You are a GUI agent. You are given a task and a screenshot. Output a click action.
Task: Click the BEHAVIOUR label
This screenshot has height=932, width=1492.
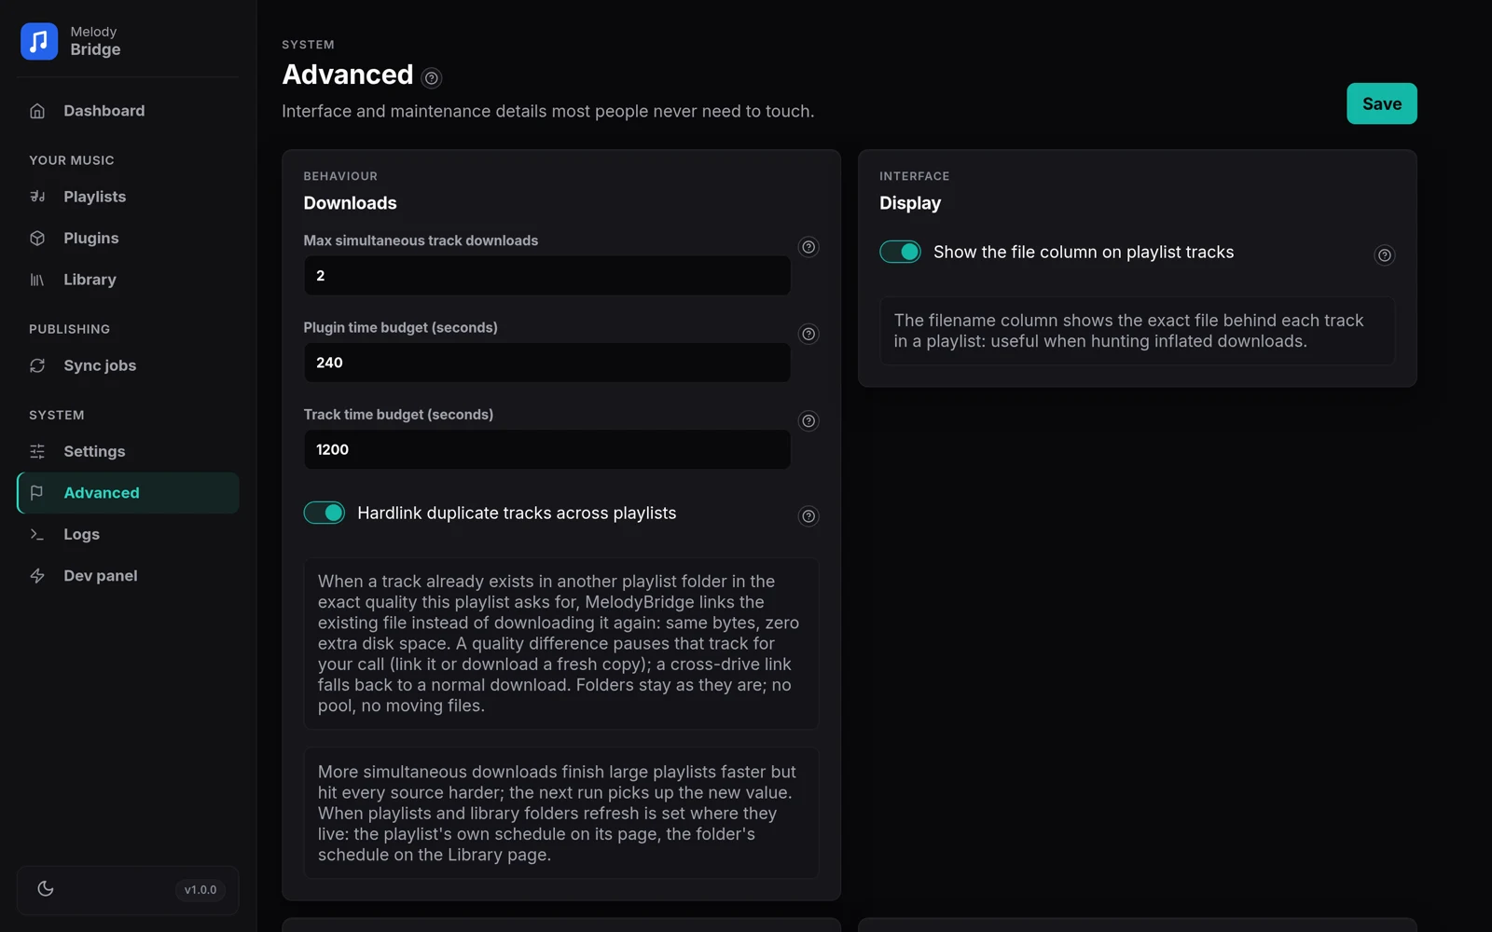pyautogui.click(x=340, y=176)
